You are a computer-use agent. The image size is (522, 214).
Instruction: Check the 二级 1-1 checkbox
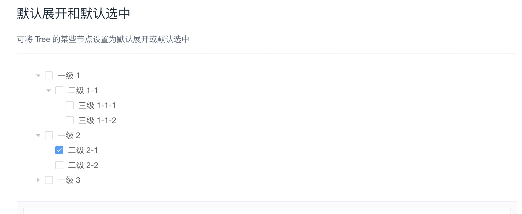59,90
